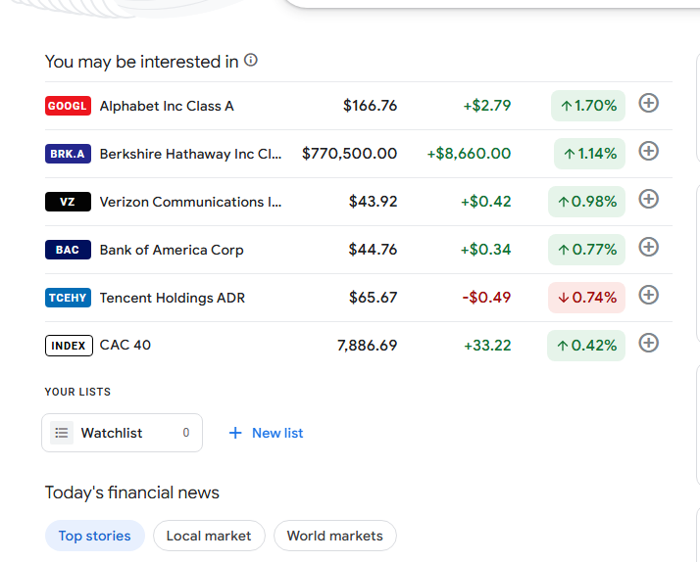
Task: Click the 0.98% change badge for Verizon
Action: click(586, 202)
